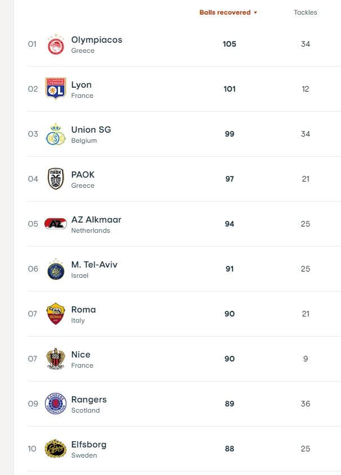341x475 pixels.
Task: Open the Rangers team page
Action: coord(88,400)
